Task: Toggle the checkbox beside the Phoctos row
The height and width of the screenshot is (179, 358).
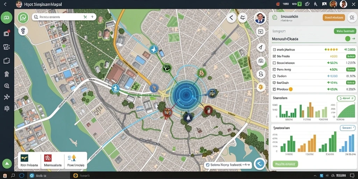Action: pyautogui.click(x=274, y=89)
